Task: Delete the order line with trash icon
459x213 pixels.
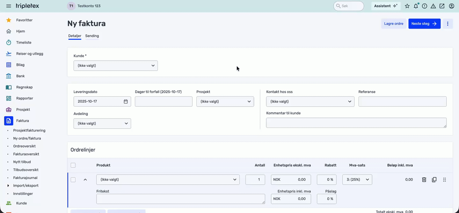Action: (424, 180)
